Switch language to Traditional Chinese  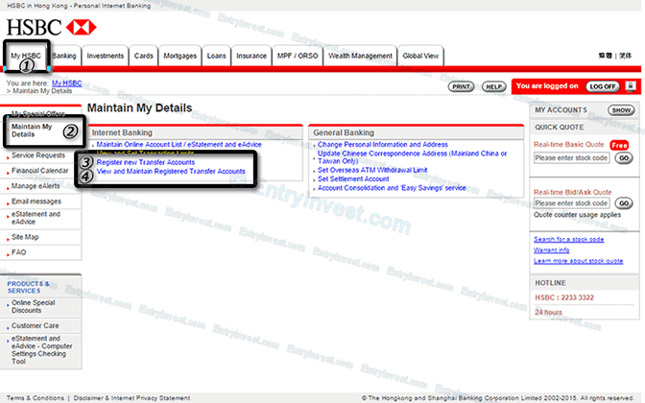[605, 56]
